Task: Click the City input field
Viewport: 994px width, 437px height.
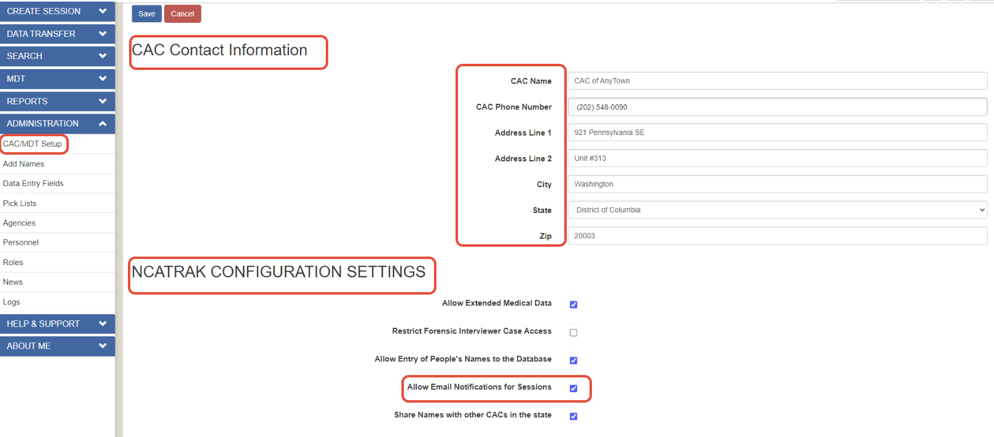Action: 778,184
